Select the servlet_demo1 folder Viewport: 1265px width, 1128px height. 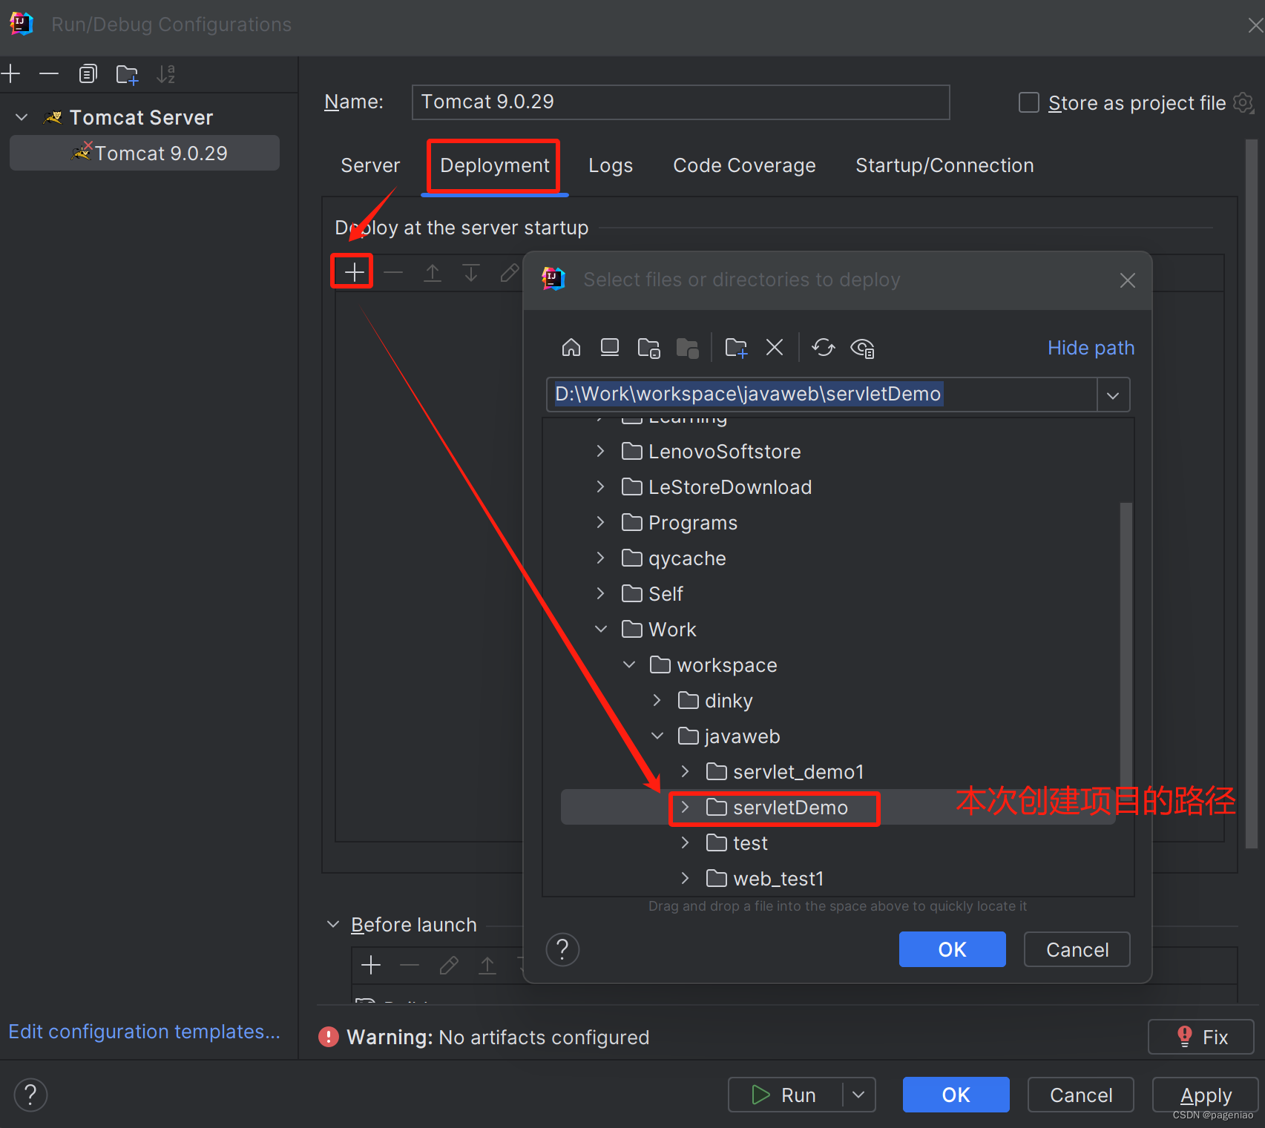tap(798, 771)
